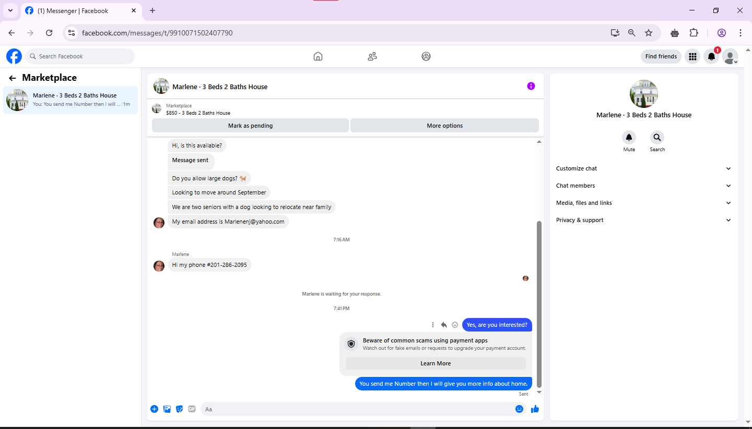
Task: Attach a photo file to the chat
Action: (167, 409)
